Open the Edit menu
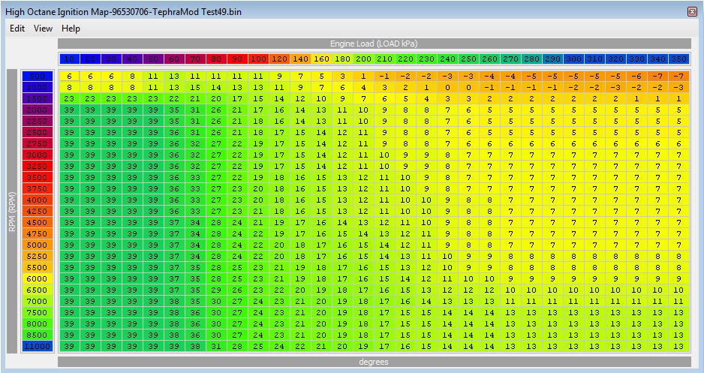Screen dimensions: 704x373 click(x=17, y=29)
